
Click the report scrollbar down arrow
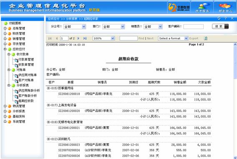[x=235, y=157]
